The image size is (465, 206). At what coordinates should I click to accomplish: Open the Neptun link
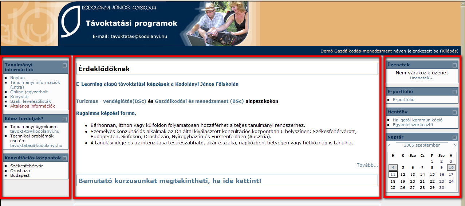(x=17, y=78)
